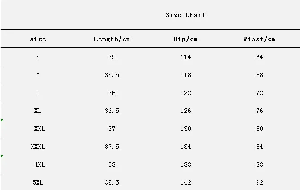
Task: Click the XXXL size cell
Action: (x=38, y=147)
